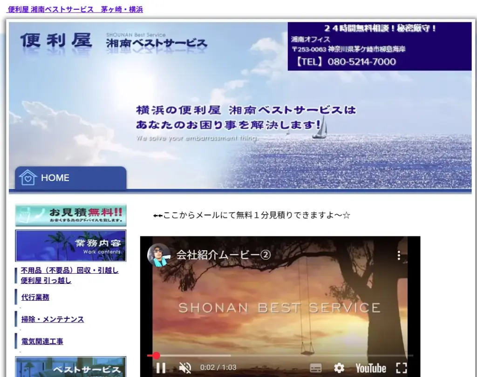This screenshot has height=377, width=477.
Task: Pause the YouTube video
Action: click(x=161, y=368)
